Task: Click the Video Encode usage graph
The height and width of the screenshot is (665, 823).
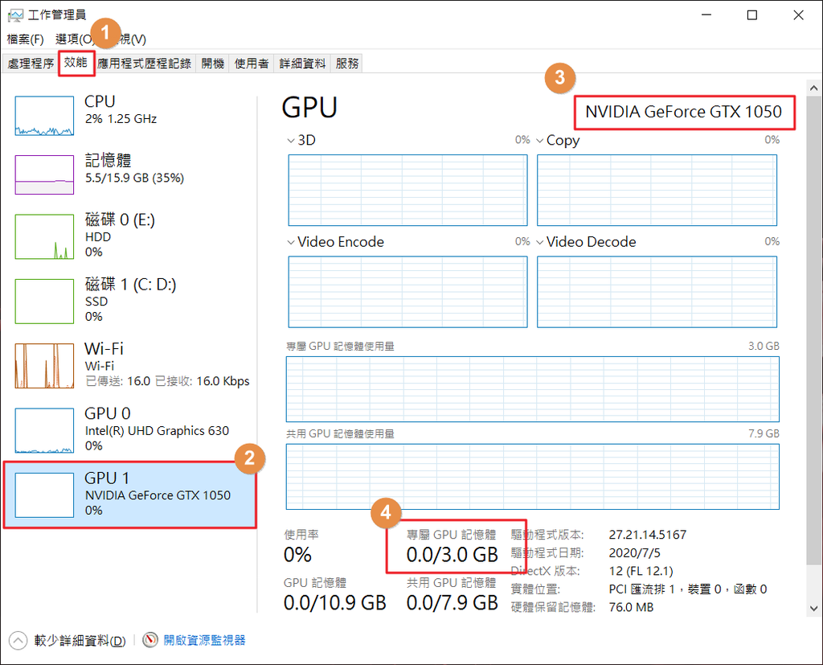Action: coord(407,292)
